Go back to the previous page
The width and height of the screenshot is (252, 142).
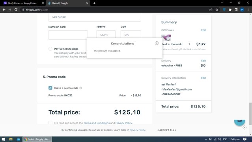point(4,9)
